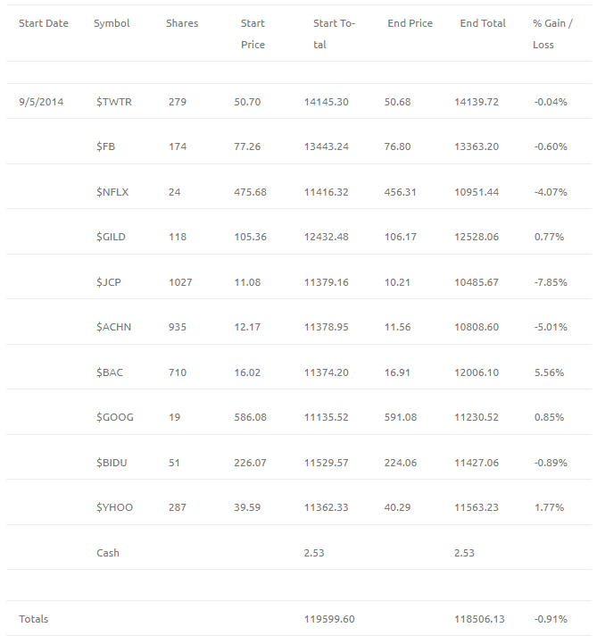This screenshot has width=597, height=644.
Task: Click the Start Date column header
Action: tap(44, 23)
